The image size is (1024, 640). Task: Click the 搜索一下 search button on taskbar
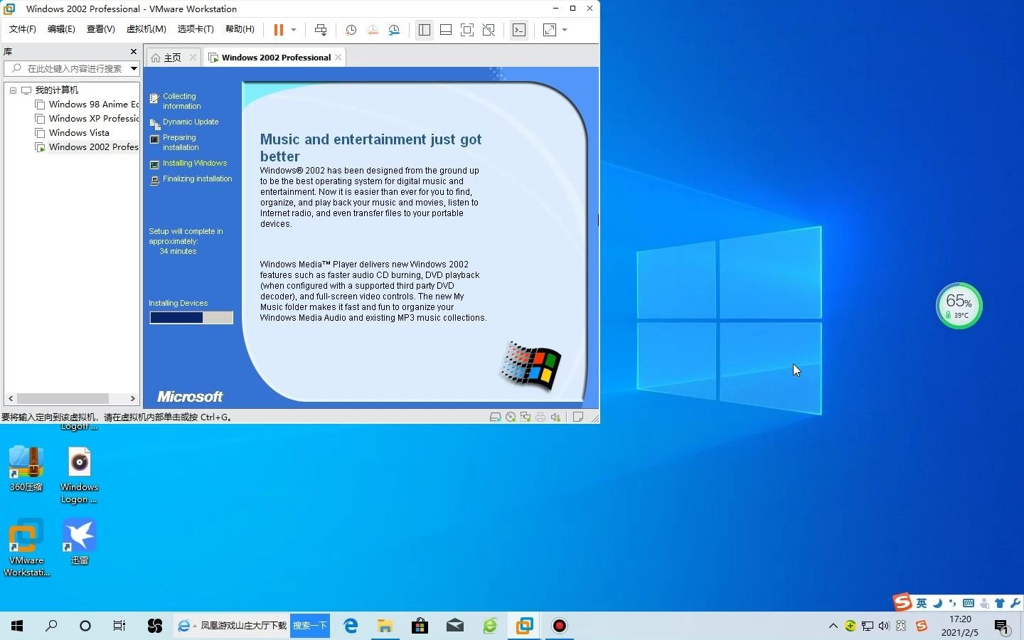click(310, 626)
